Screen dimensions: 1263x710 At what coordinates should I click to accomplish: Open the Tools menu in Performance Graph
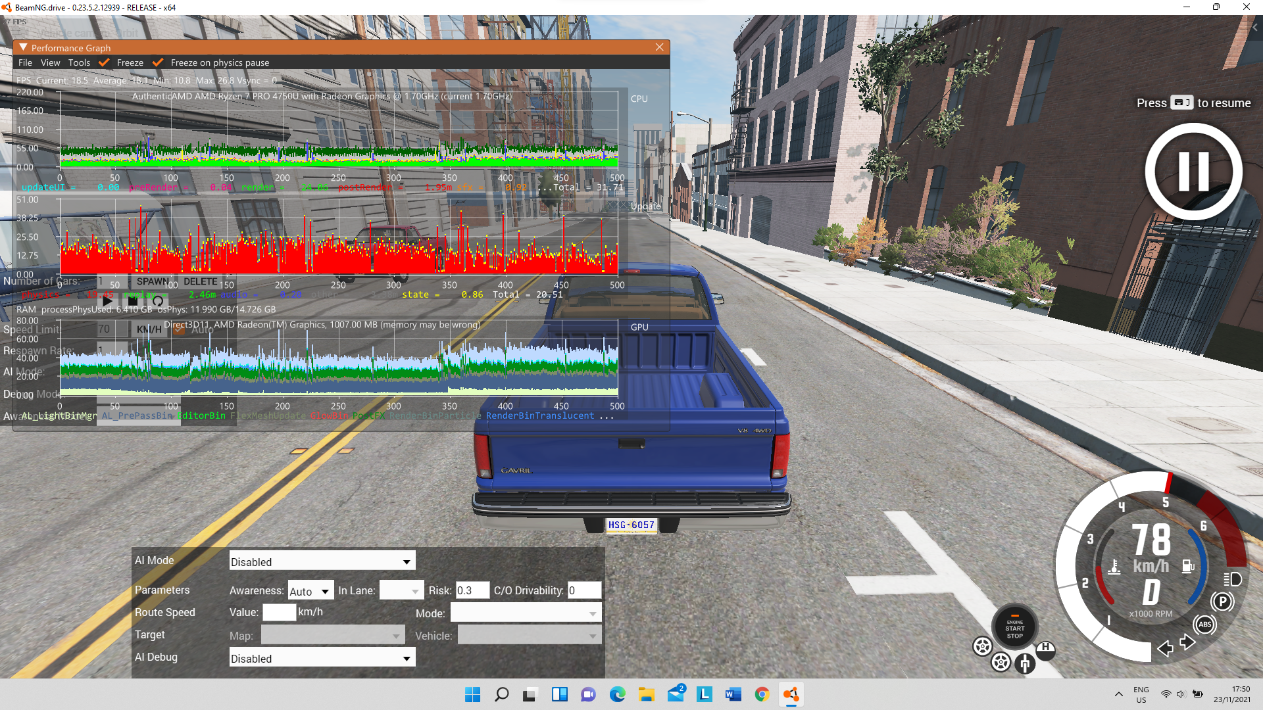pos(79,62)
